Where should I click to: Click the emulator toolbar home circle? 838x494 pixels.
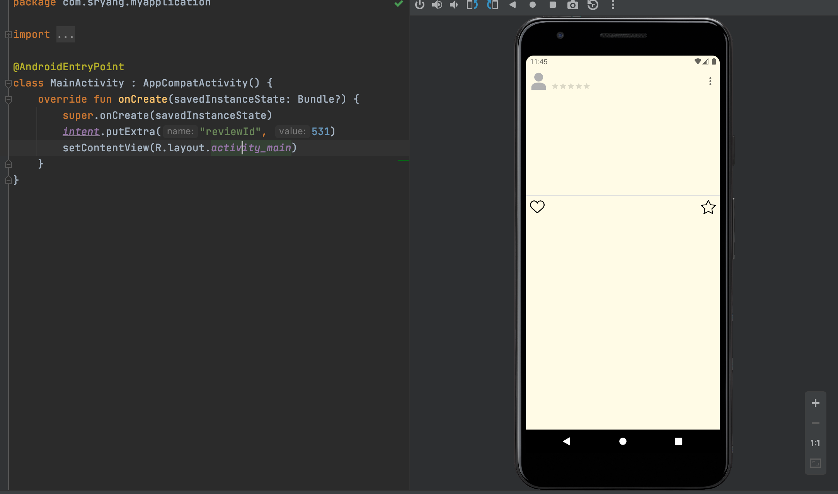pyautogui.click(x=533, y=5)
